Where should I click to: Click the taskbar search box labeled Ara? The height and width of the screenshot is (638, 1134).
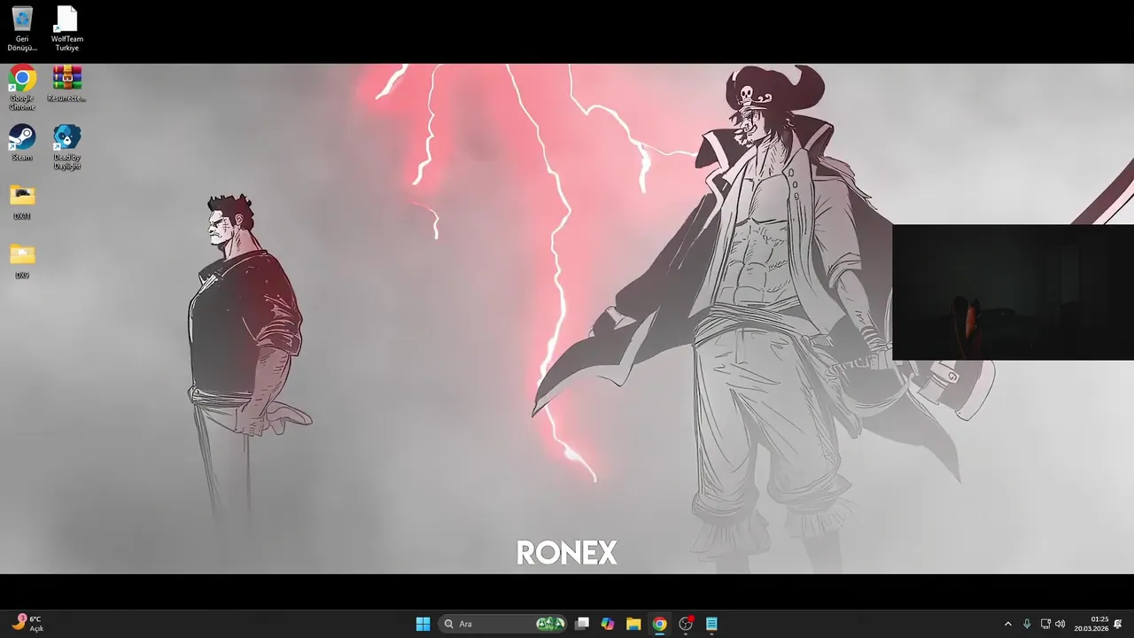coord(502,624)
